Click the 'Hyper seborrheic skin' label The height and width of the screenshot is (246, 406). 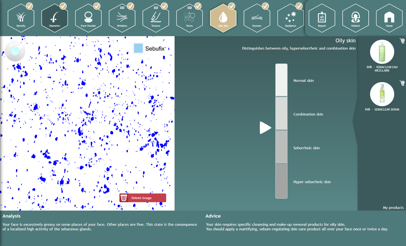[312, 182]
